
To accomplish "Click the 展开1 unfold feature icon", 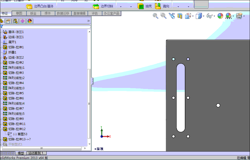I will pos(5,42).
